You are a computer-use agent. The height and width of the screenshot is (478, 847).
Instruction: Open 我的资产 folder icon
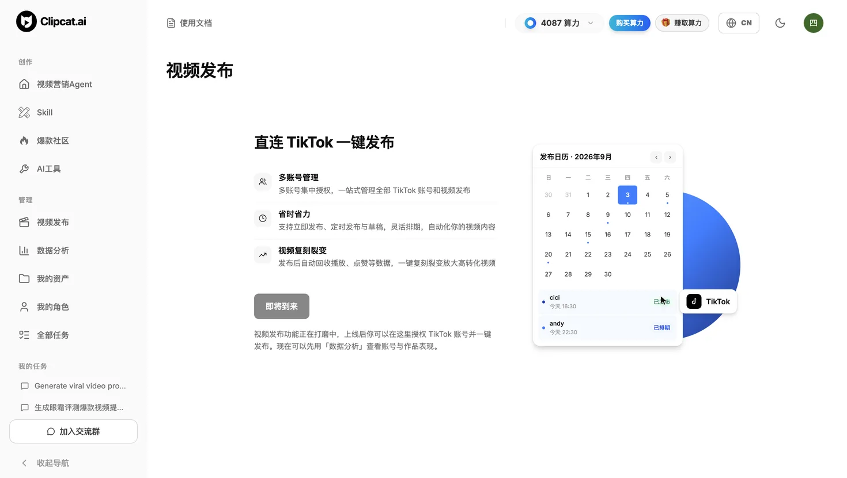point(24,278)
